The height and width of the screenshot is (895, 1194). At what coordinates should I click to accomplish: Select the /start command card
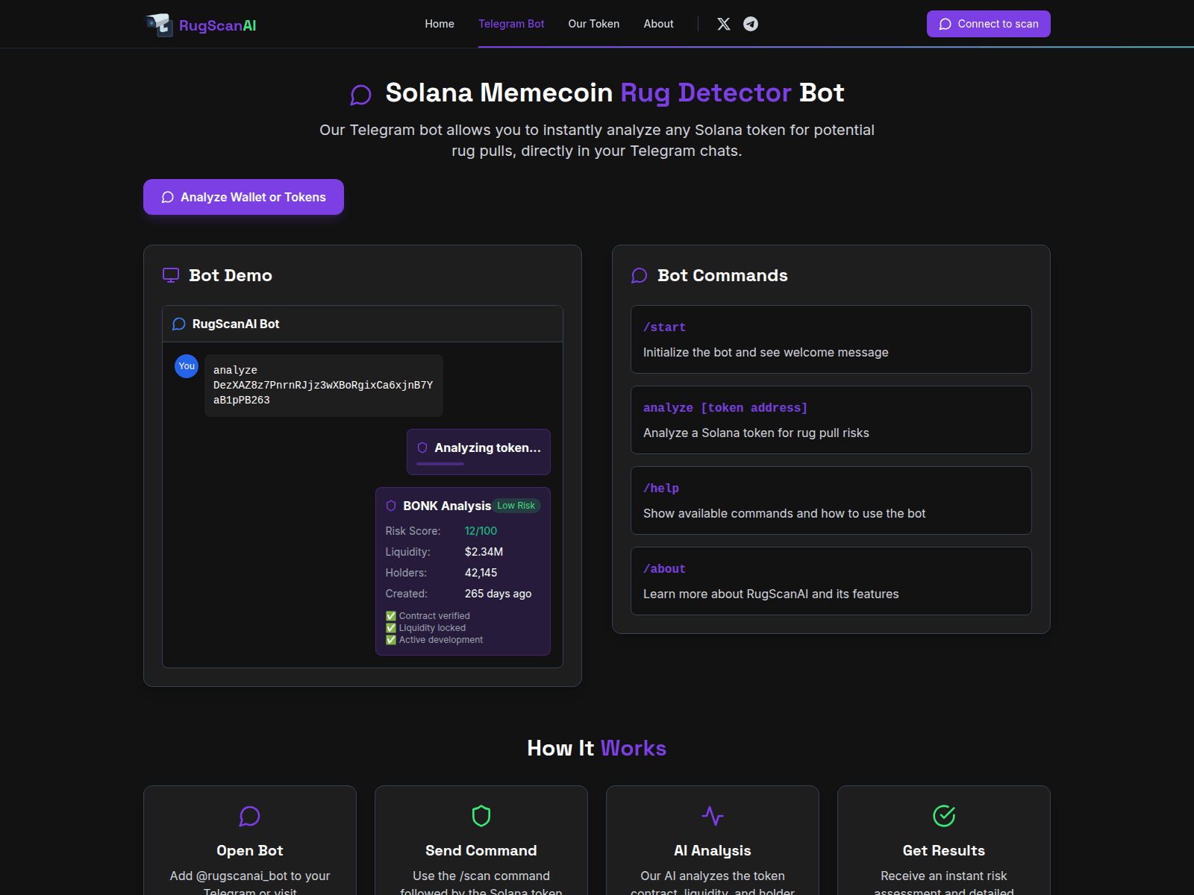tap(831, 339)
